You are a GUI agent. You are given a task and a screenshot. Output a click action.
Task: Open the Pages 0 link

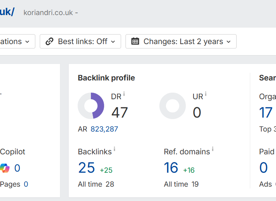[26, 184]
